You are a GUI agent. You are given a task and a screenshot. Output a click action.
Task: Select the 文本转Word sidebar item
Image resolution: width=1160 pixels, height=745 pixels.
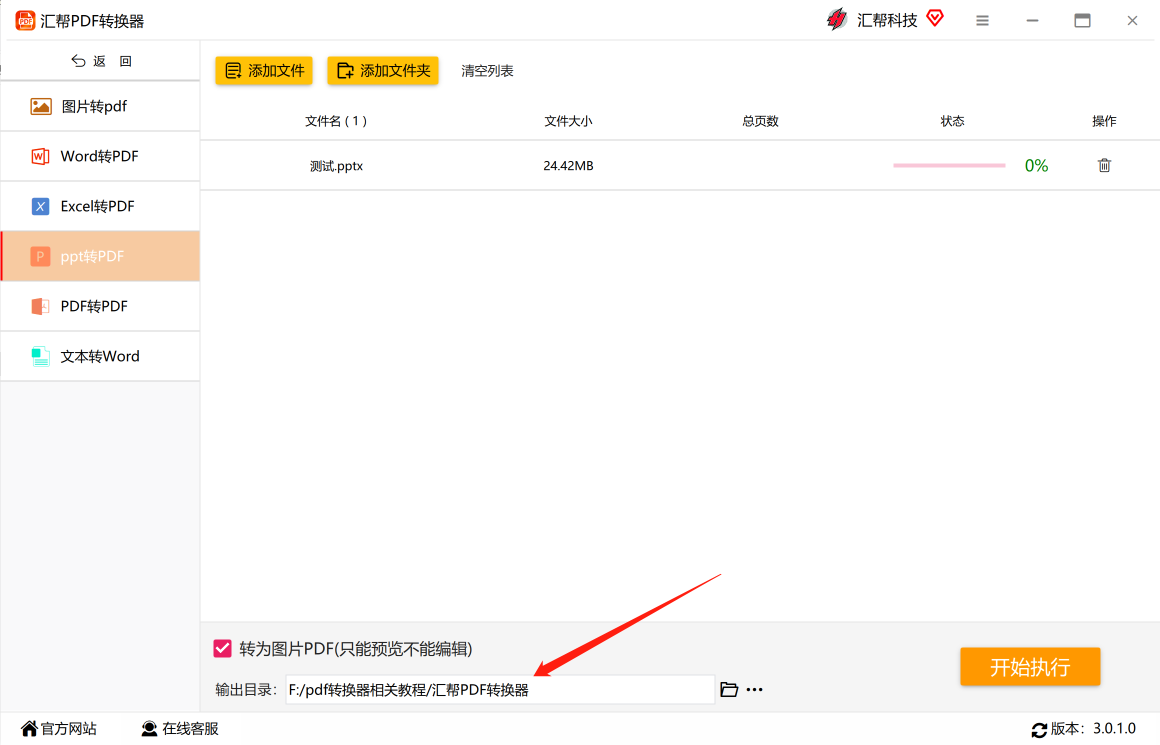100,356
